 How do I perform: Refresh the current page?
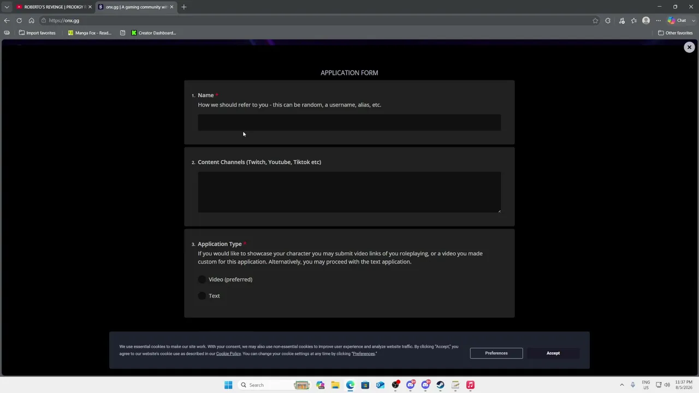tap(19, 21)
